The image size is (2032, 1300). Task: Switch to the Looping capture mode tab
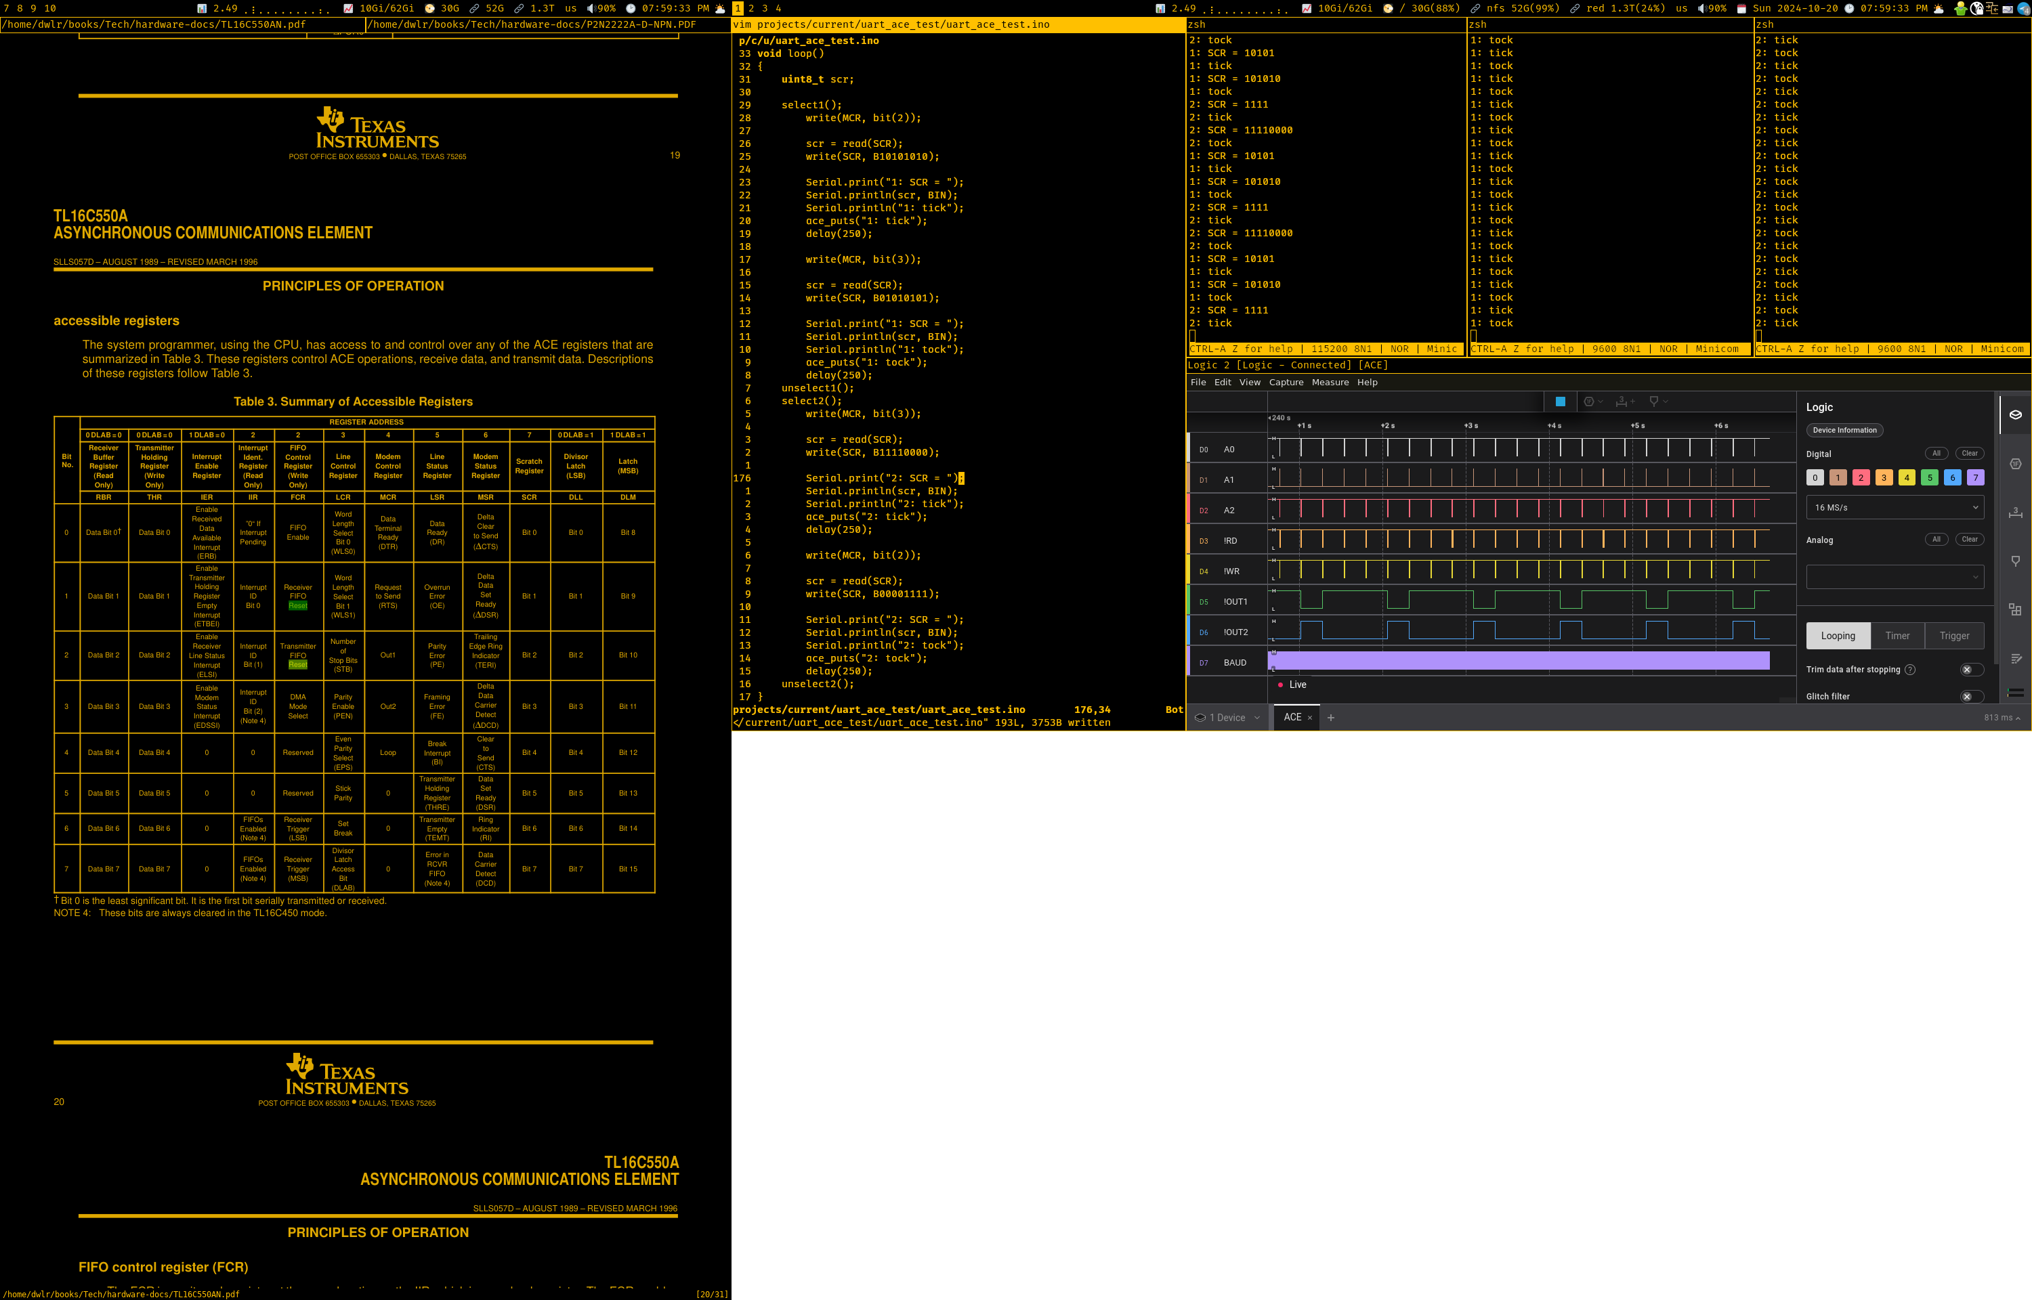point(1838,636)
